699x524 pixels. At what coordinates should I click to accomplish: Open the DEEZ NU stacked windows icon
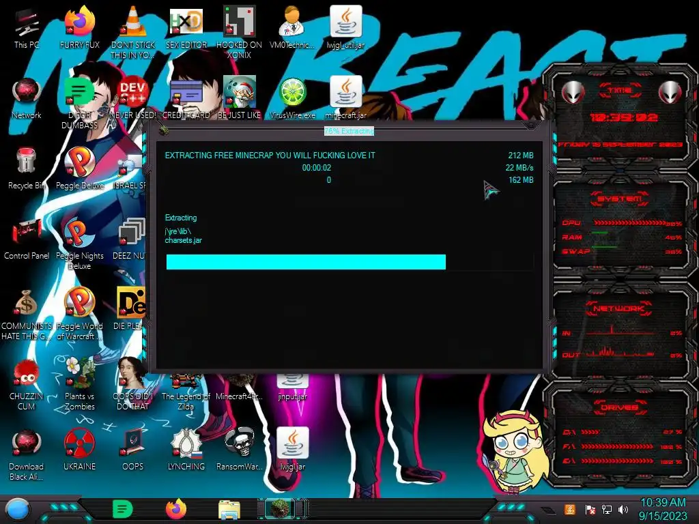point(130,239)
